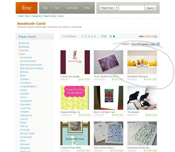Jump to last page 5797
This screenshot has width=175, height=152.
pyautogui.click(x=104, y=36)
